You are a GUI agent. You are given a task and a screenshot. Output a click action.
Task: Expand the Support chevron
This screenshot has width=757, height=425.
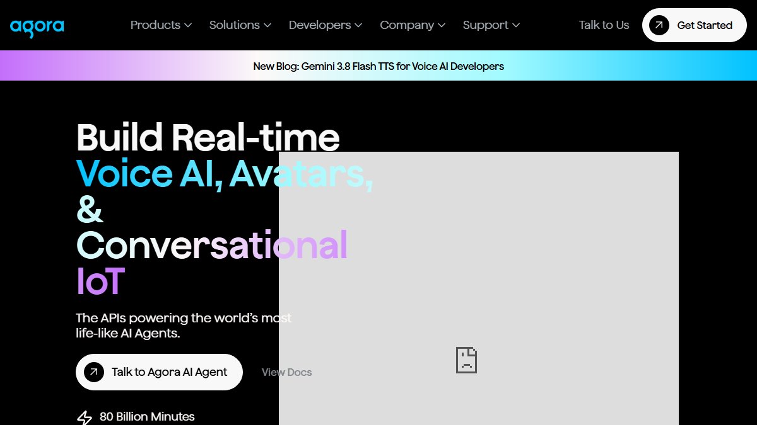[516, 25]
